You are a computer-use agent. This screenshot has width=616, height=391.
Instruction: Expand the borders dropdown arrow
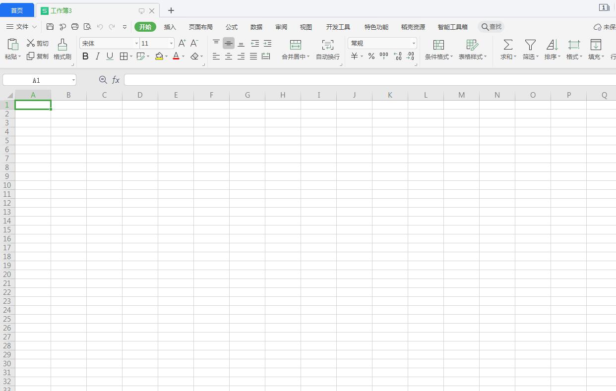pyautogui.click(x=131, y=56)
